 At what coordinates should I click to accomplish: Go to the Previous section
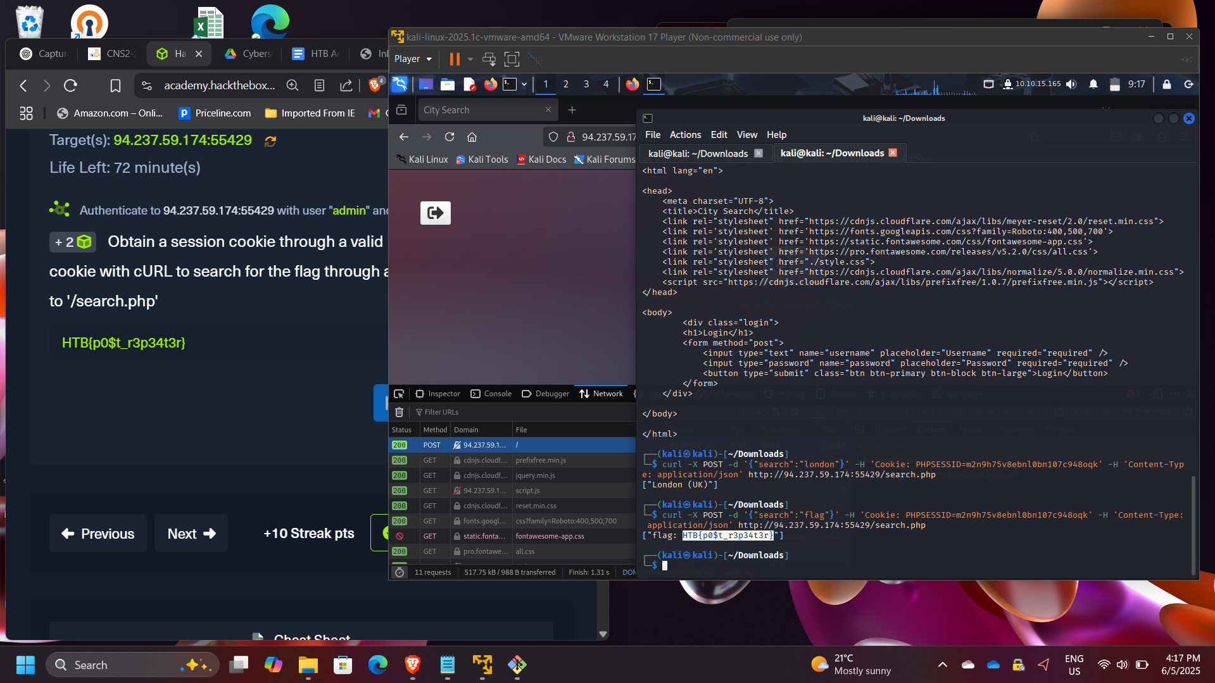[x=98, y=534]
